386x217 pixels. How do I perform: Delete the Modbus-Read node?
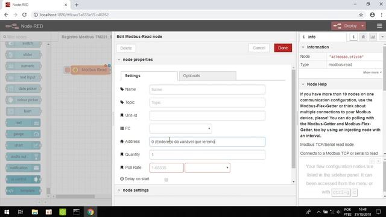(126, 48)
